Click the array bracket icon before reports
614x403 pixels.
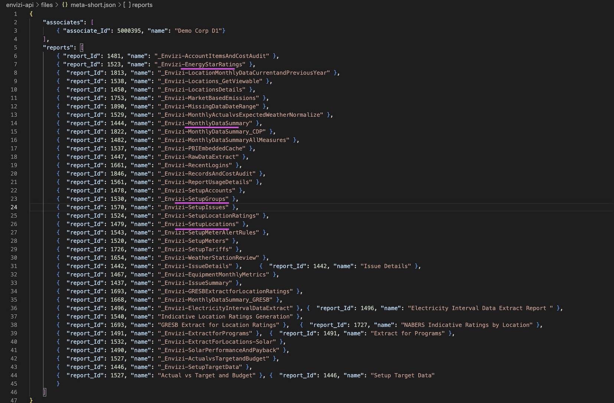(x=127, y=5)
